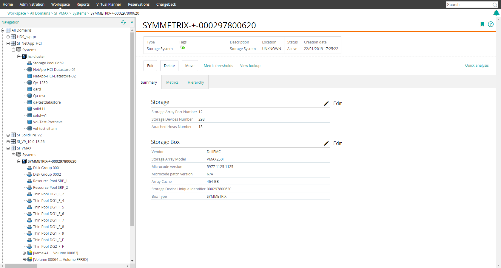Collapse the hci-cluster node
The image size is (501, 268).
coord(19,57)
